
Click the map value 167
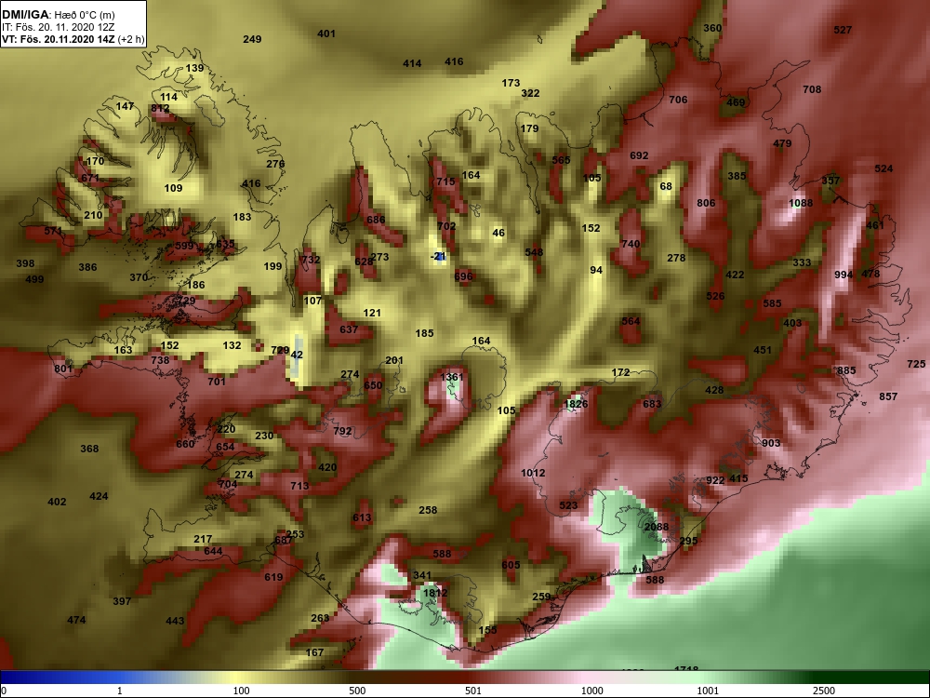314,653
